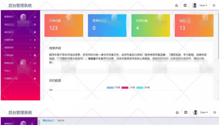Click the power logout icon in upper header
The height and width of the screenshot is (125, 220).
[x=214, y=5]
